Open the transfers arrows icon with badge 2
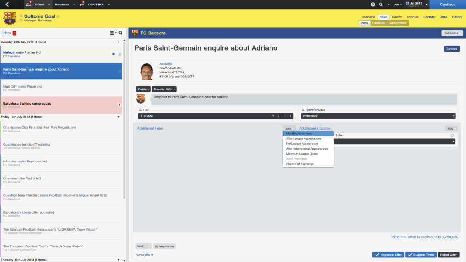 coord(82,4)
